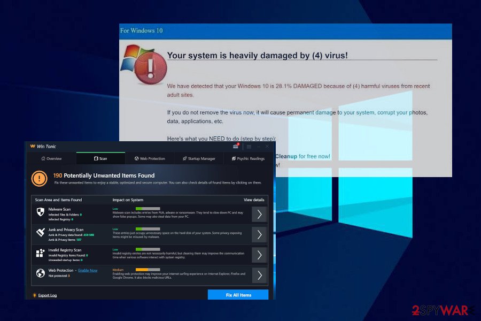The image size is (481, 321).
Task: Click the 'Scan Area and Items Found' header
Action: tap(58, 200)
